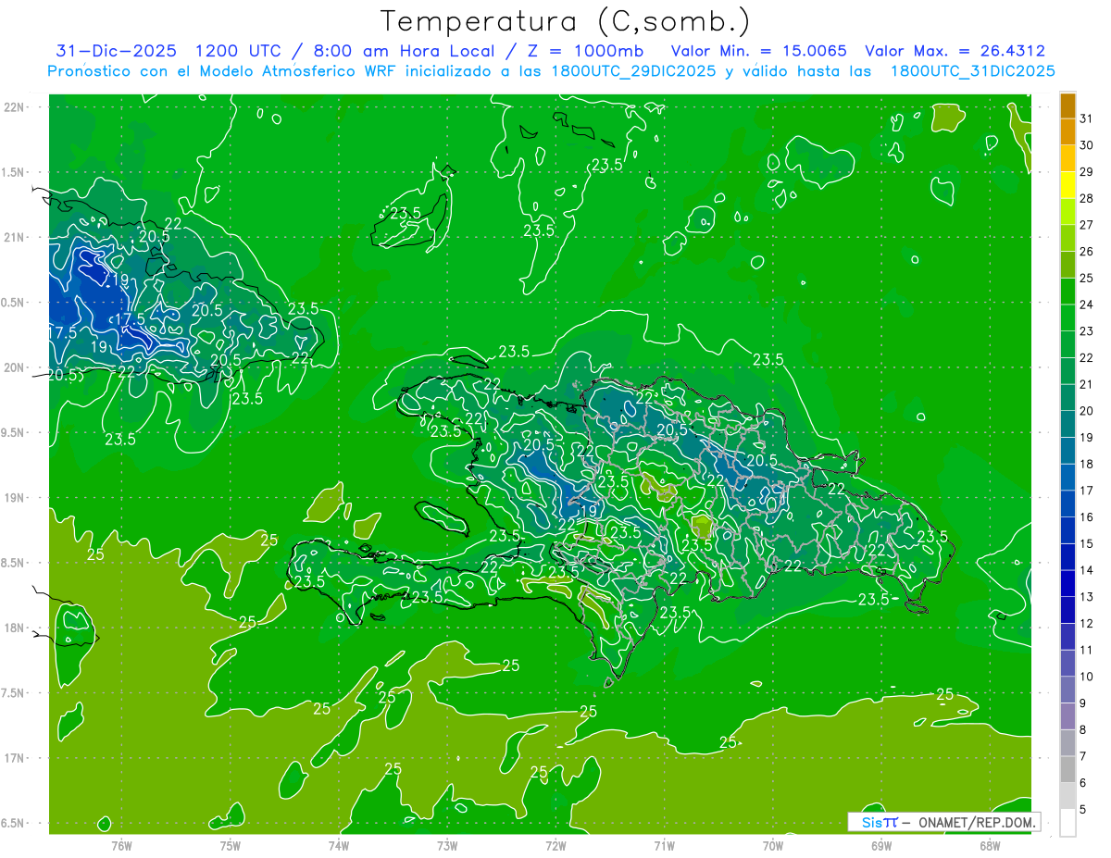Image resolution: width=1111 pixels, height=858 pixels.
Task: Click the legend label '31'
Action: coord(1086,118)
